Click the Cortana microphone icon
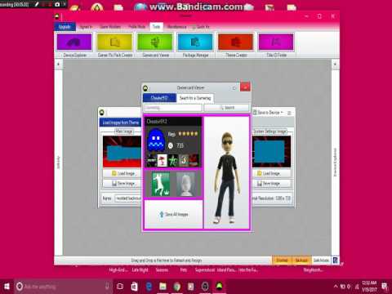The image size is (392, 294). (107, 286)
